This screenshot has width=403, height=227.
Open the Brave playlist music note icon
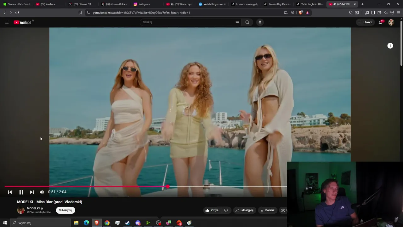pyautogui.click(x=367, y=13)
